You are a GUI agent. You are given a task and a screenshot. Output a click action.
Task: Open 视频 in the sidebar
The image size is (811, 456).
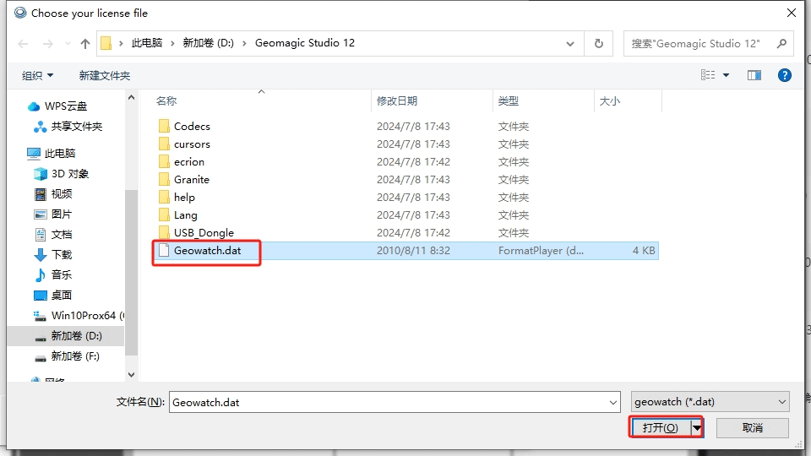tap(53, 194)
